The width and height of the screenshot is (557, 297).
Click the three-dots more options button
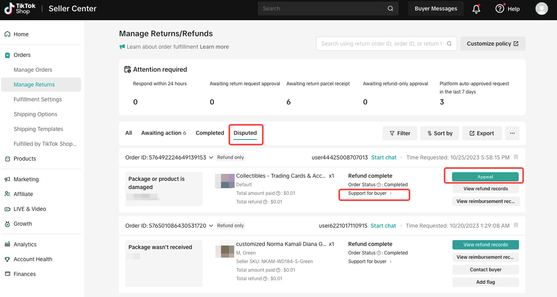pyautogui.click(x=512, y=133)
